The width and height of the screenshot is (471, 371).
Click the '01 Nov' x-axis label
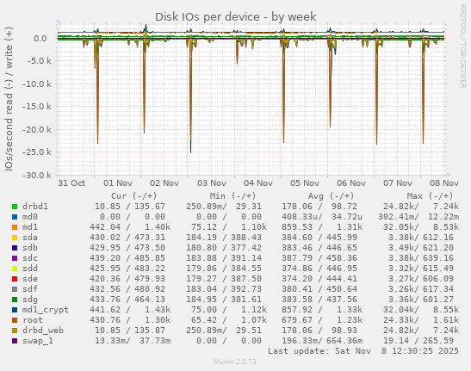pyautogui.click(x=118, y=183)
